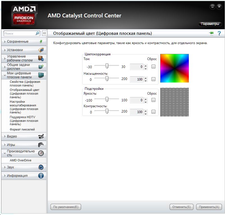
Task: Increase Тон value with up arrow
Action: point(146,66)
